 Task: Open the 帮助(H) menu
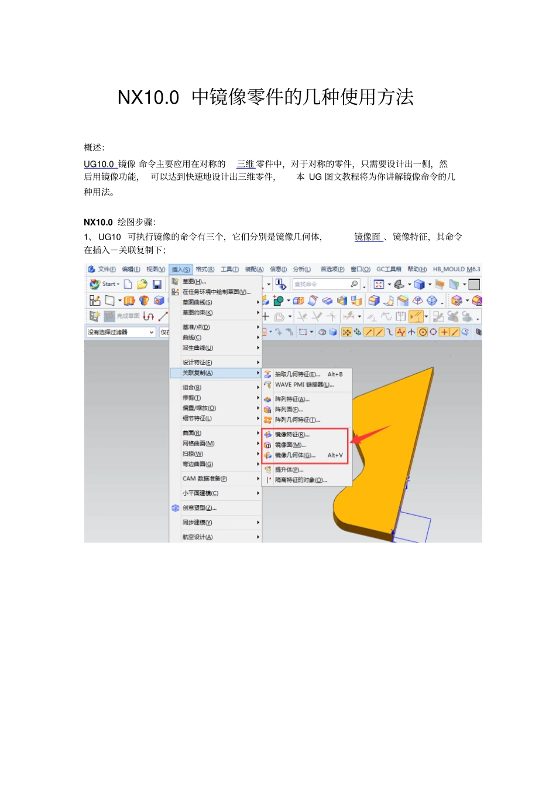[417, 270]
